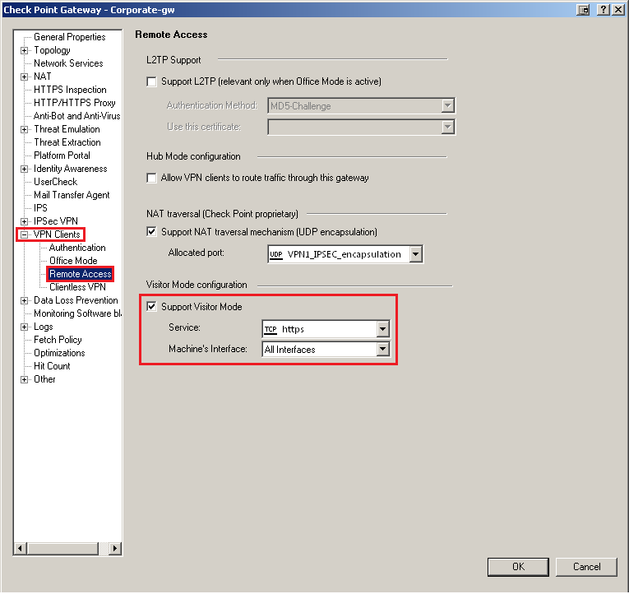Open the Allocated port dropdown

pyautogui.click(x=415, y=254)
